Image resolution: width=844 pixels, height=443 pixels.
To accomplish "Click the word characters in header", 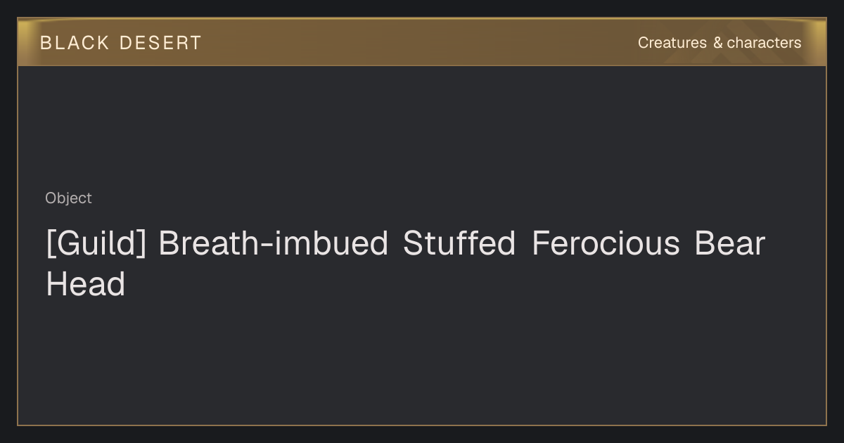I will pos(764,43).
